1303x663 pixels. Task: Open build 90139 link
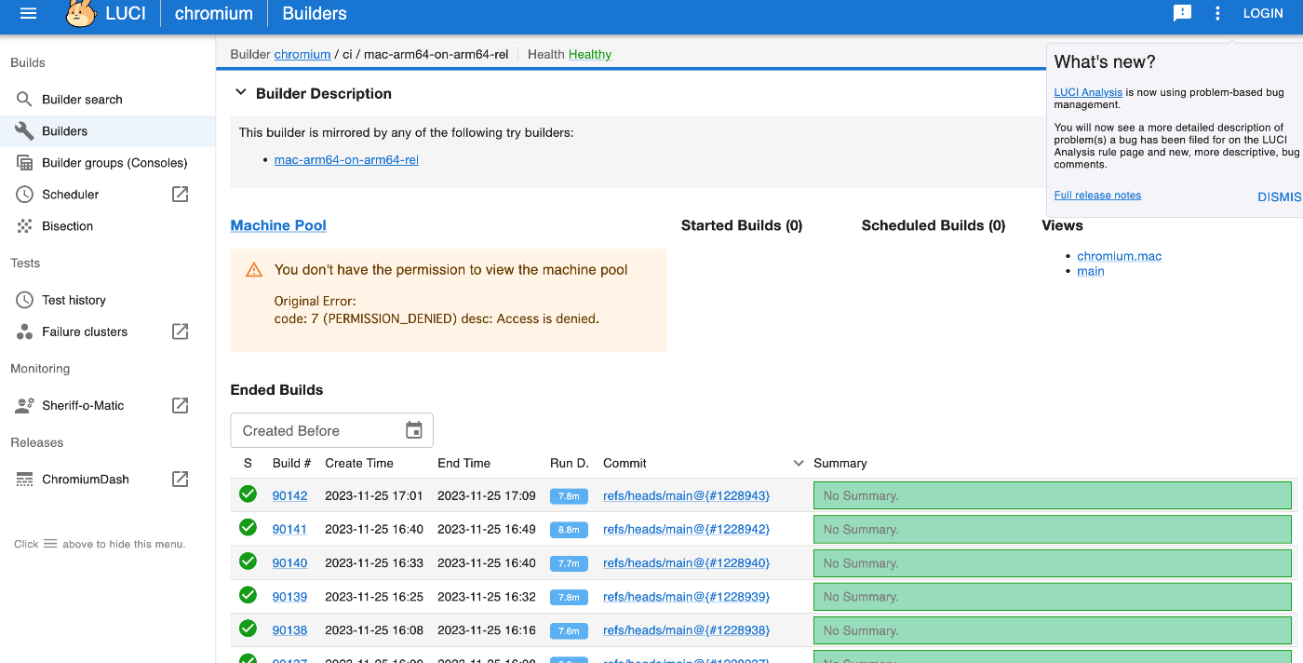[289, 596]
